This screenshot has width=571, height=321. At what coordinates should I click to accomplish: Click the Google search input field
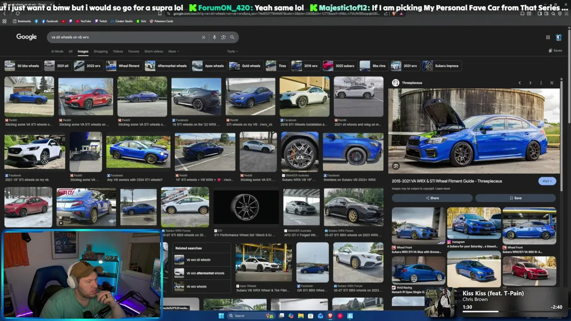(x=125, y=37)
